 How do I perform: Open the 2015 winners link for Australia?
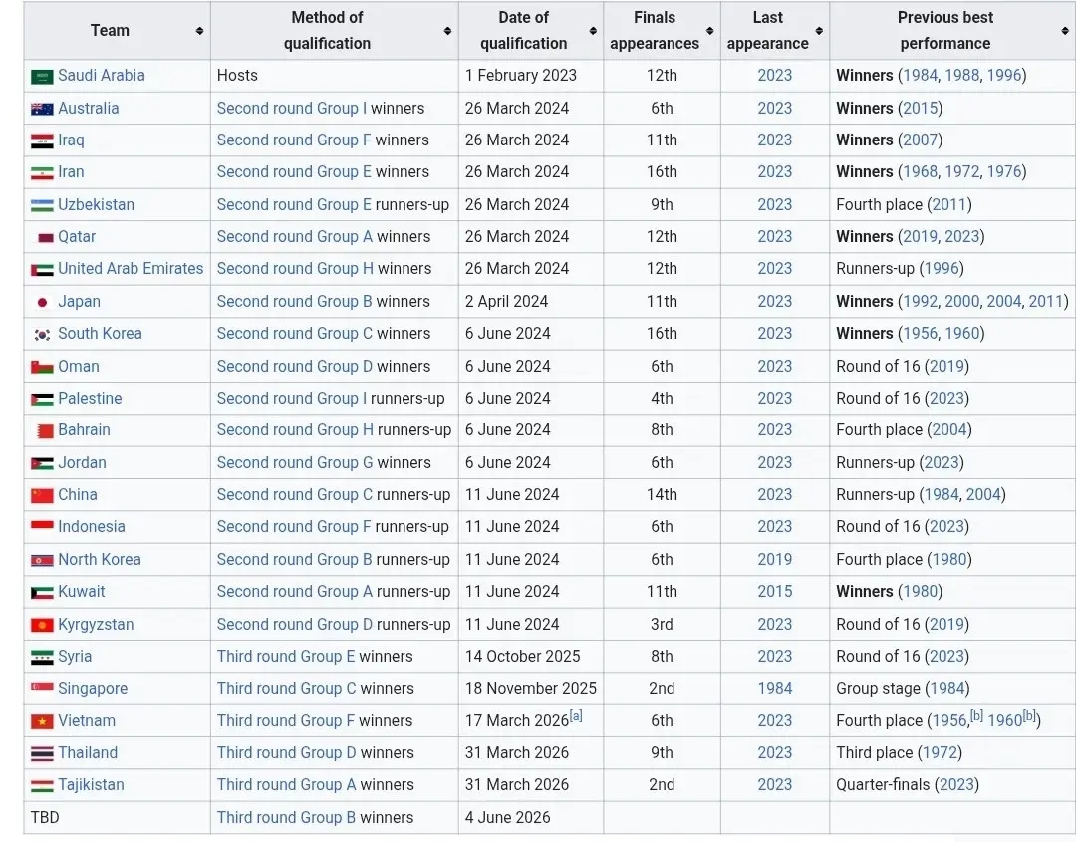click(x=920, y=108)
